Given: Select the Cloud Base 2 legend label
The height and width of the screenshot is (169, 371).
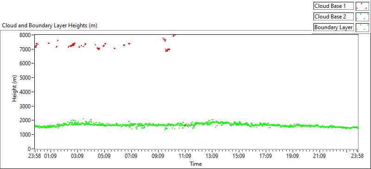Looking at the screenshot, I should coord(334,17).
